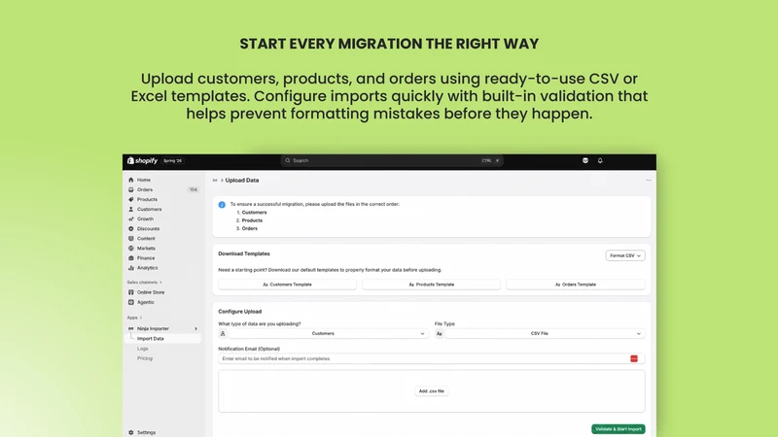
Task: Click the red icon in the email field
Action: [634, 358]
